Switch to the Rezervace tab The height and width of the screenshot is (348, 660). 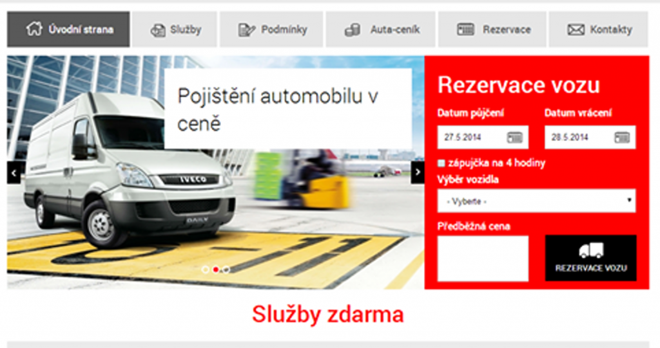pyautogui.click(x=492, y=30)
